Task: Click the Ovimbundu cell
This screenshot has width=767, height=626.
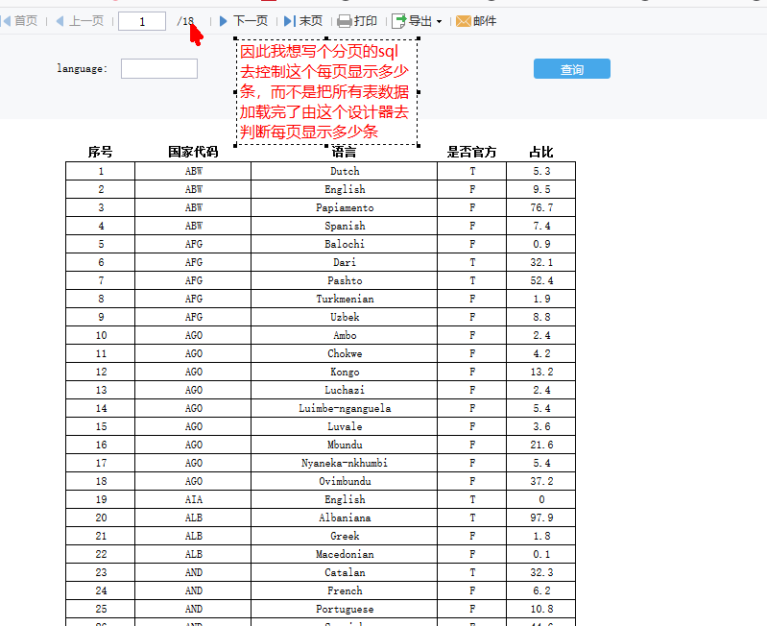Action: (345, 481)
